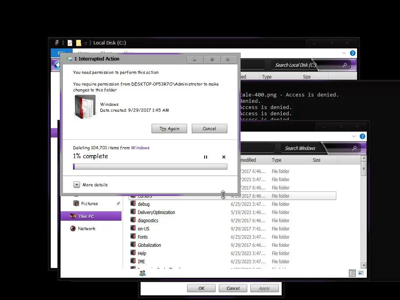The height and width of the screenshot is (300, 400).
Task: Expand the ribbon chevron in Windows folder window
Action: tap(354, 136)
